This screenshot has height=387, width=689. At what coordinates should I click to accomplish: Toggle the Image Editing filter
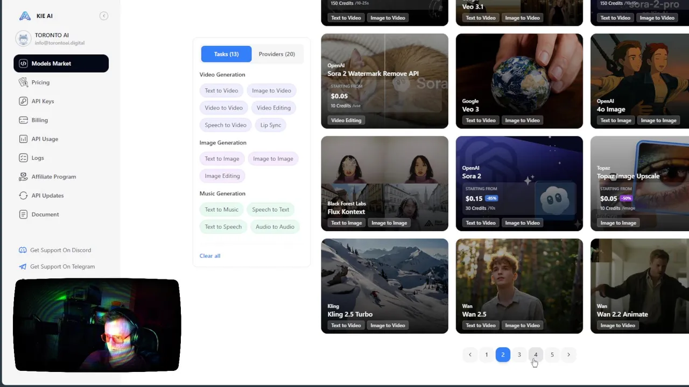[222, 176]
